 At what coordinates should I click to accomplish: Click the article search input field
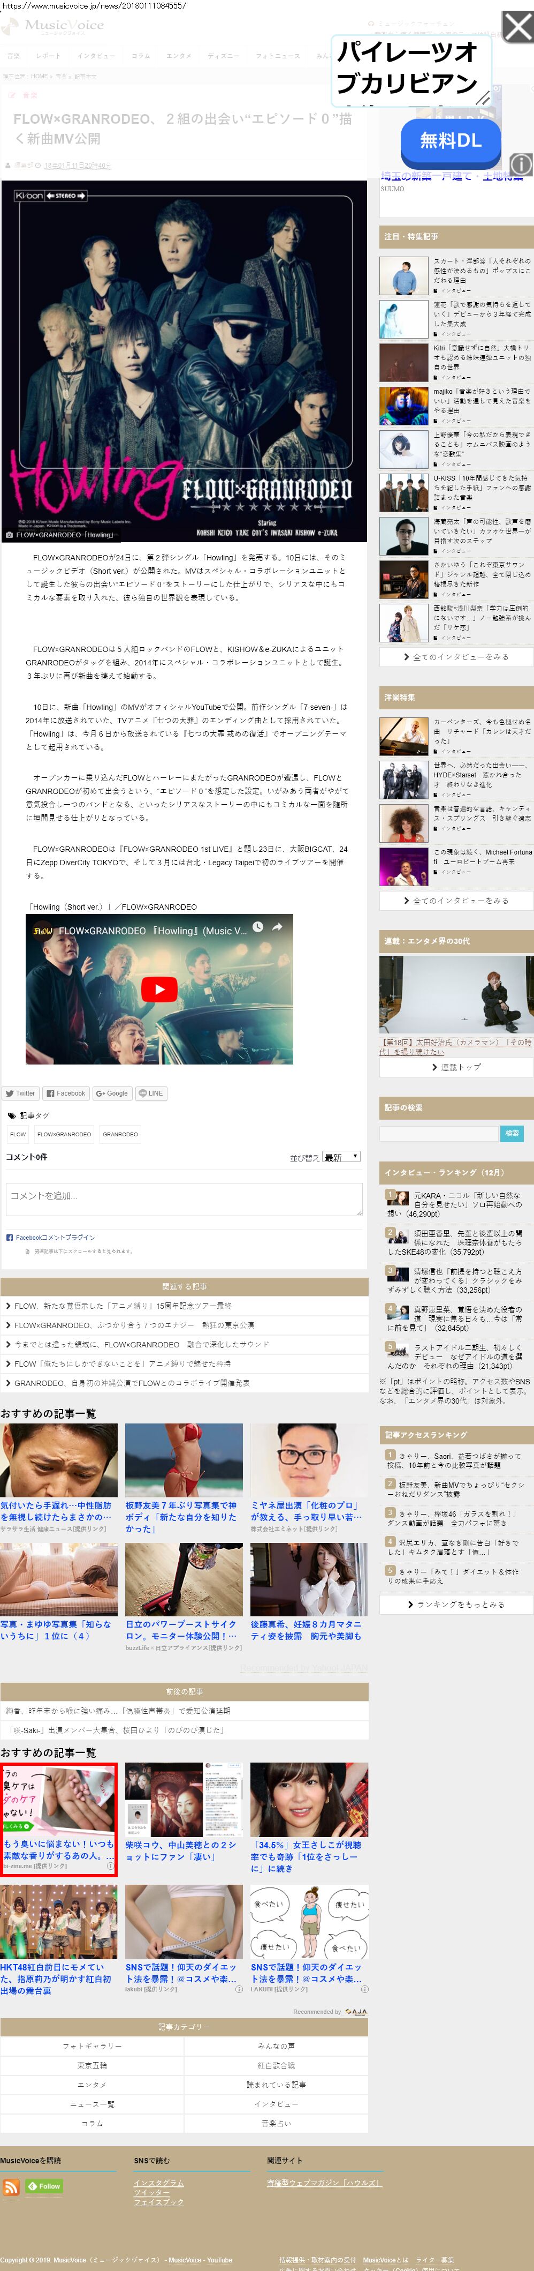(439, 1133)
